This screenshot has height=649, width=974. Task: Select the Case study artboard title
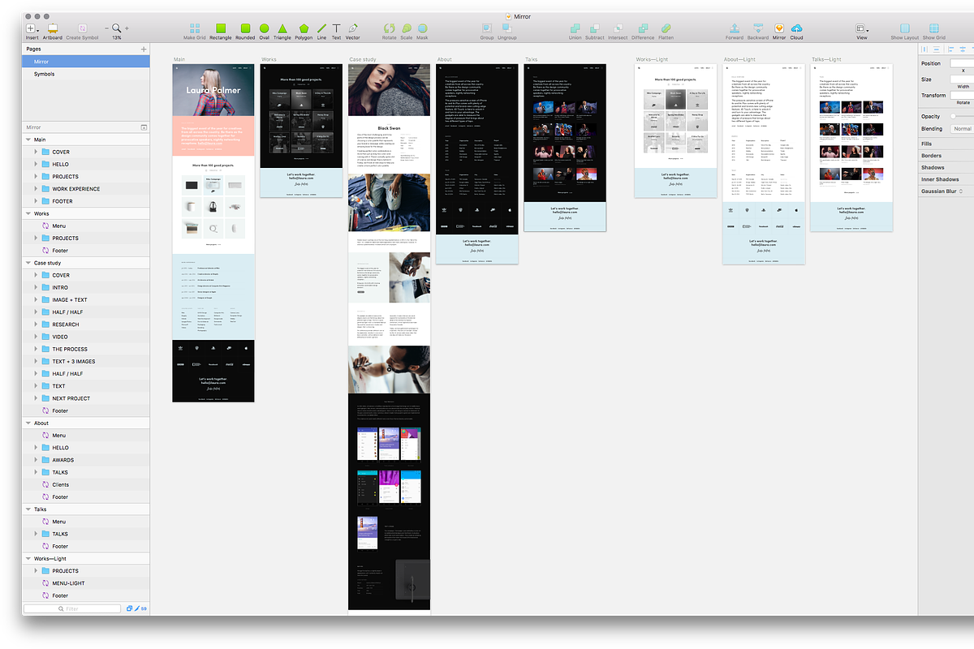coord(362,59)
